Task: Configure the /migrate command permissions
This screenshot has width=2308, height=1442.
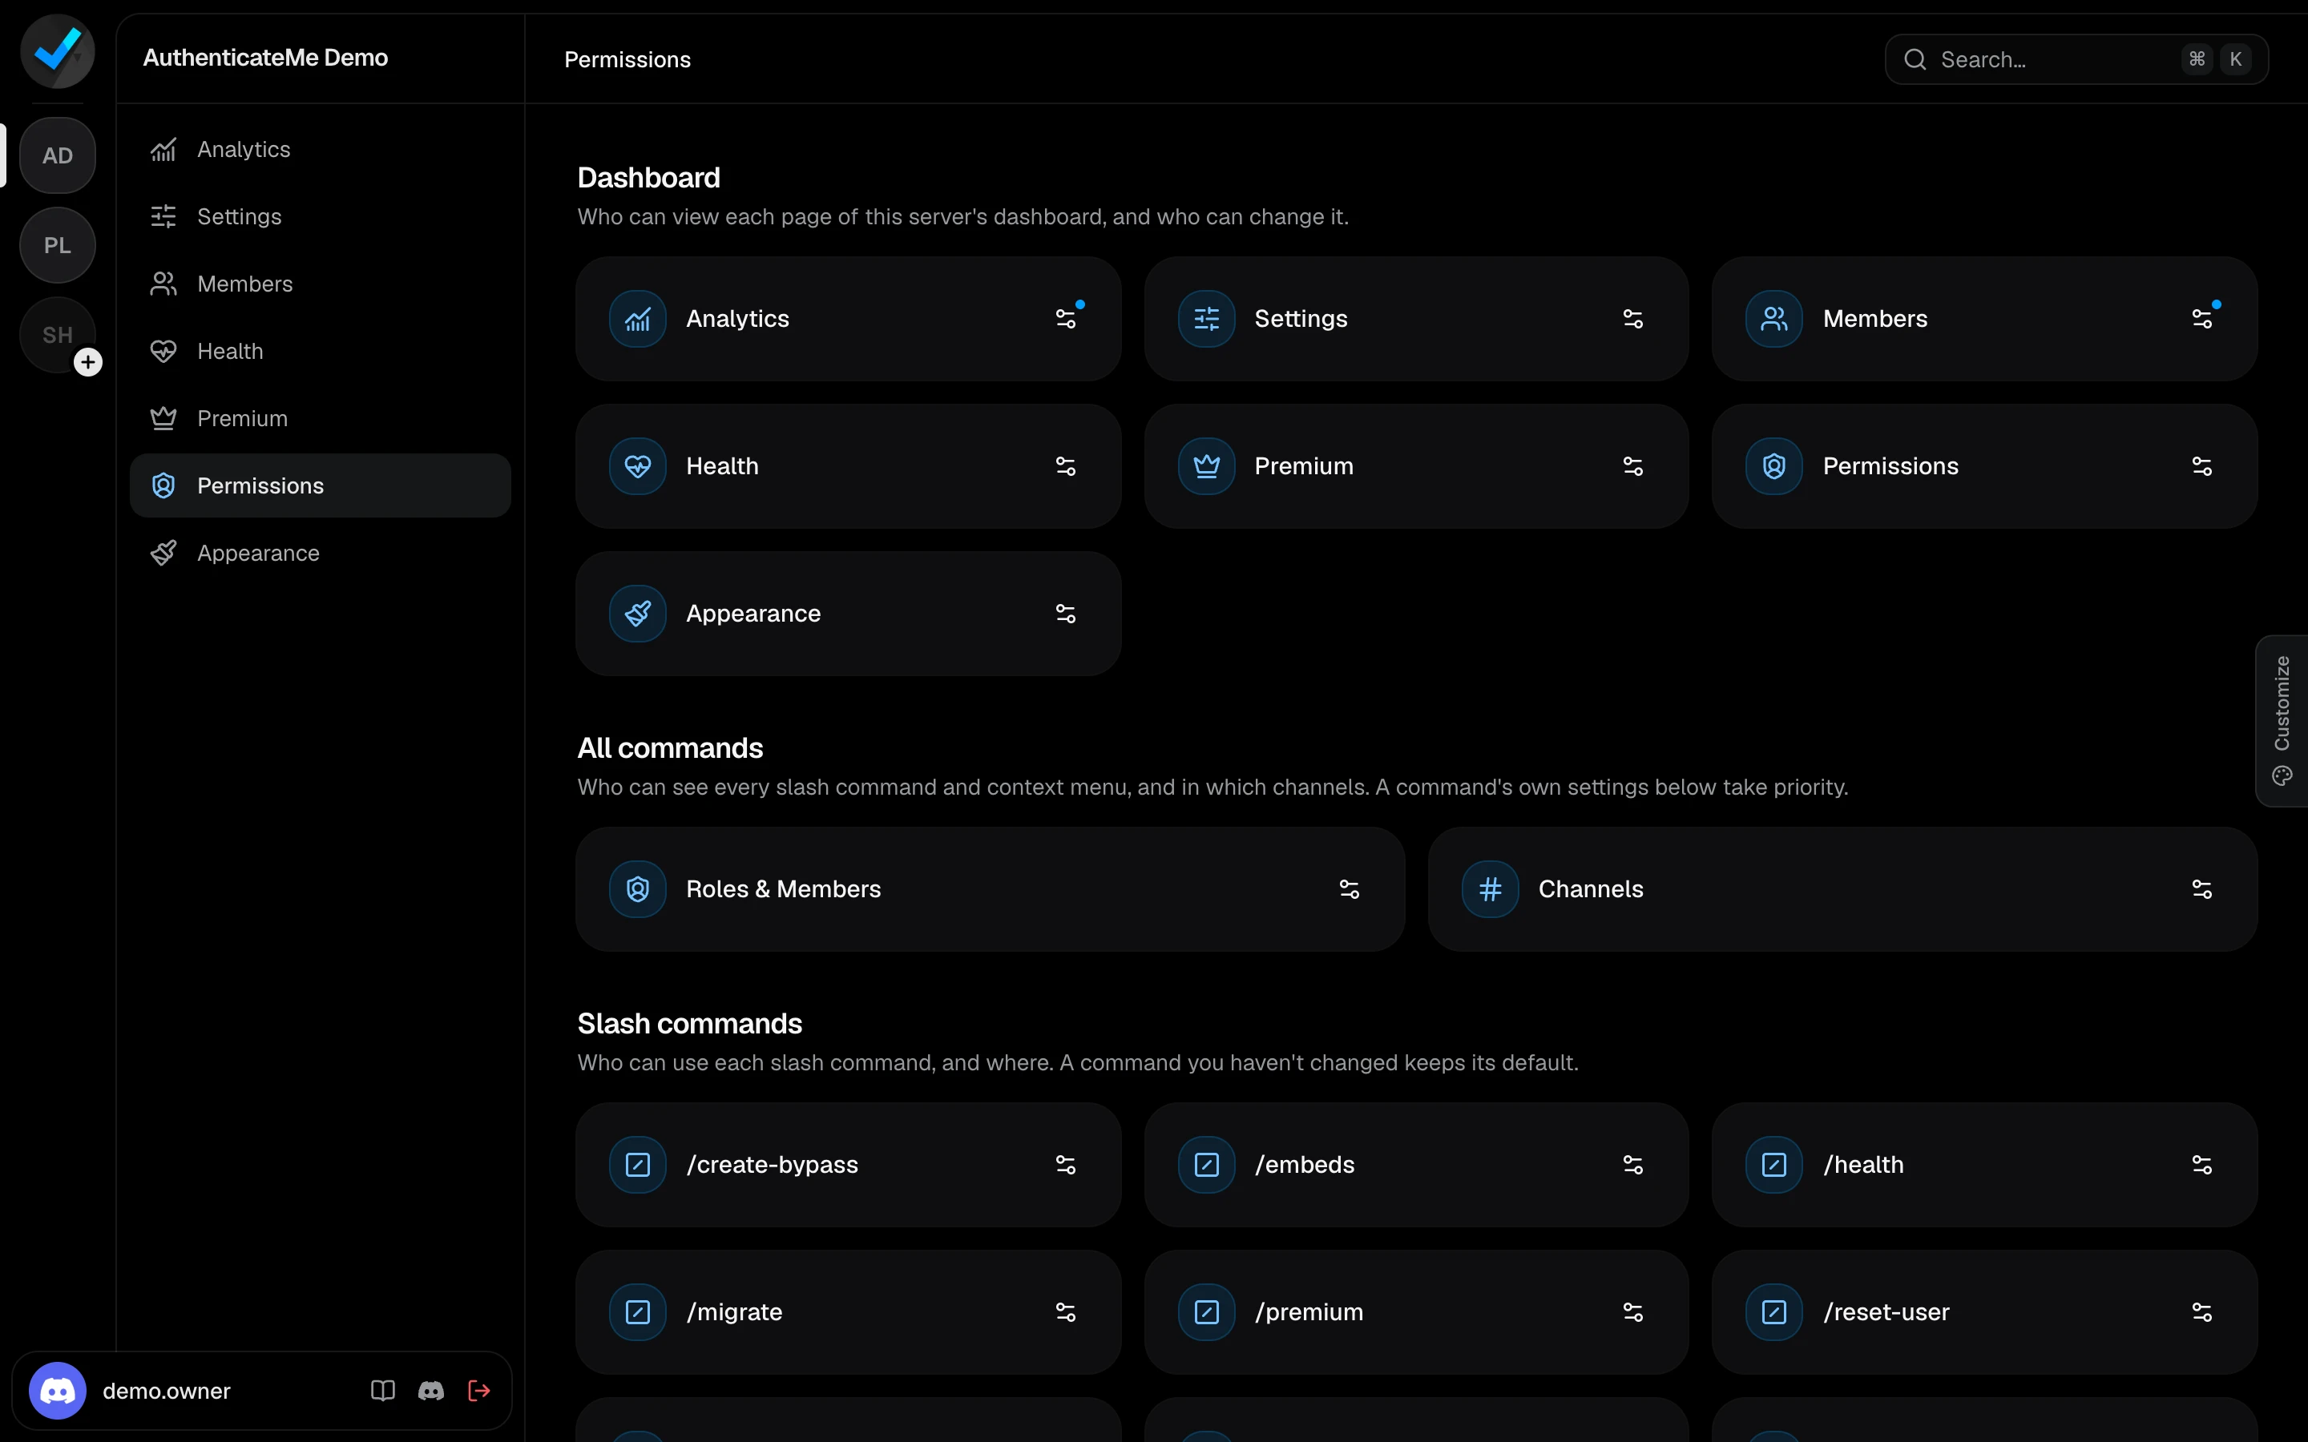Action: tap(1065, 1312)
